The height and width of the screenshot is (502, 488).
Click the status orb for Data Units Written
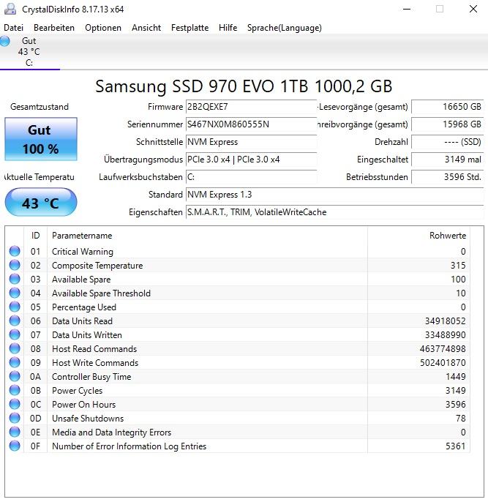15,335
